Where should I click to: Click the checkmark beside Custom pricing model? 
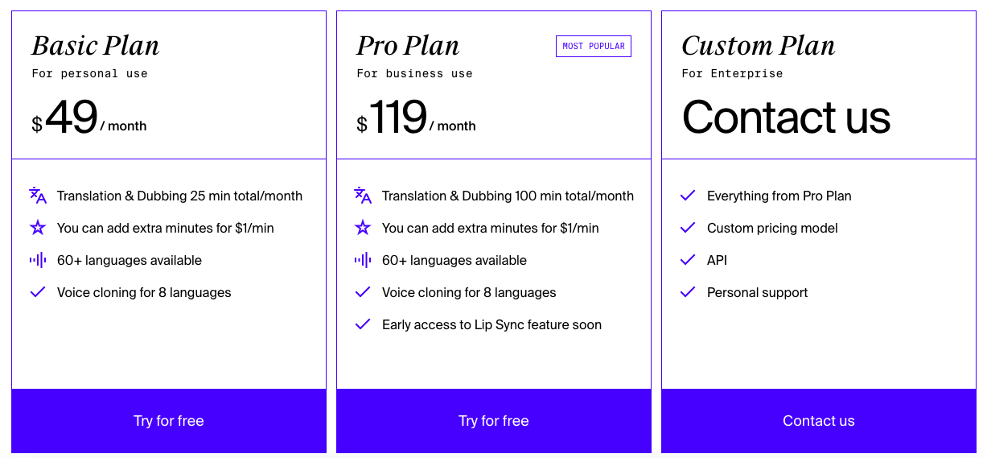click(x=688, y=228)
